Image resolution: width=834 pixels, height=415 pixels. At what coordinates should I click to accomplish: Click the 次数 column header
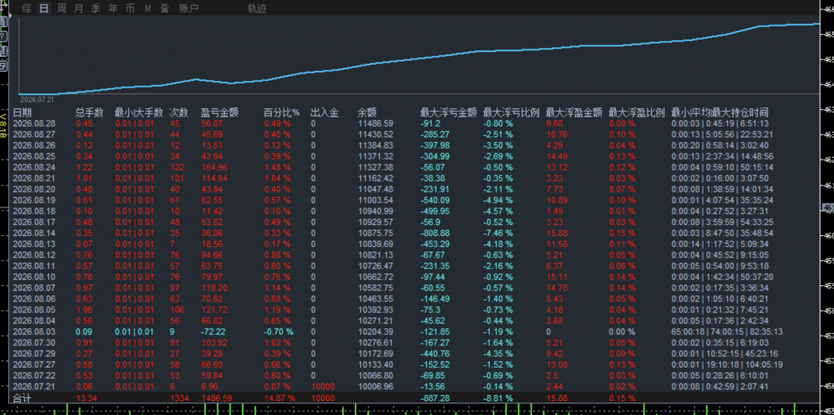coord(179,112)
